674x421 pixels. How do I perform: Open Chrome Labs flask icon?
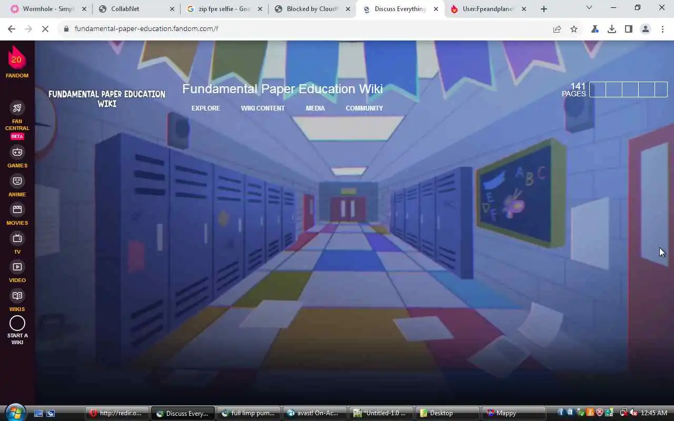pyautogui.click(x=595, y=29)
